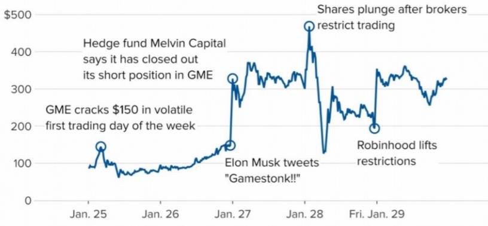Select the Jan. 26 axis label
Viewport: 488px width, 226px height.
click(x=161, y=215)
